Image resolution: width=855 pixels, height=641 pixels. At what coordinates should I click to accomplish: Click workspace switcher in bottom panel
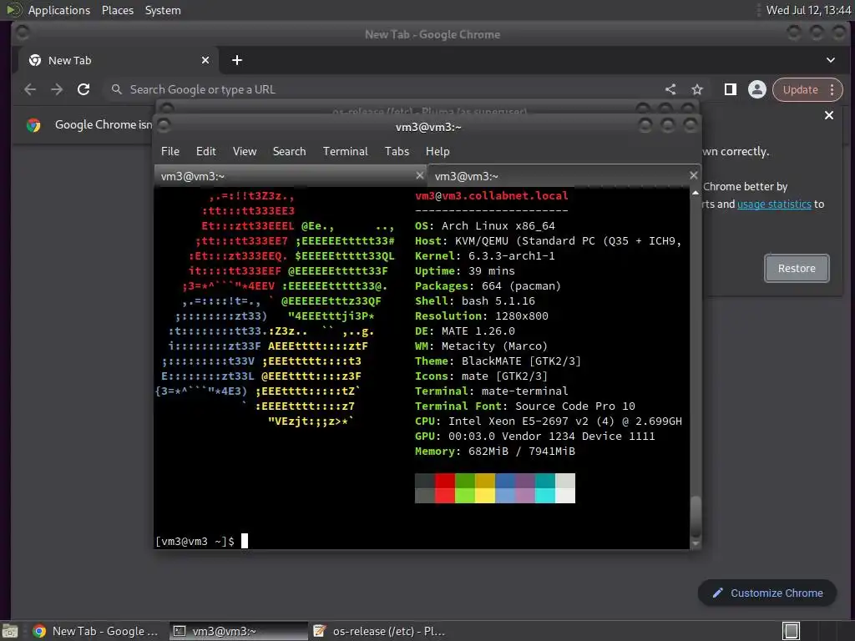792,631
